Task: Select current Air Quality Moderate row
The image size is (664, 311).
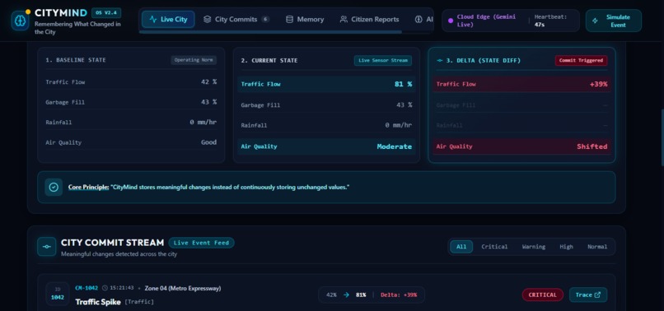Action: coord(326,146)
